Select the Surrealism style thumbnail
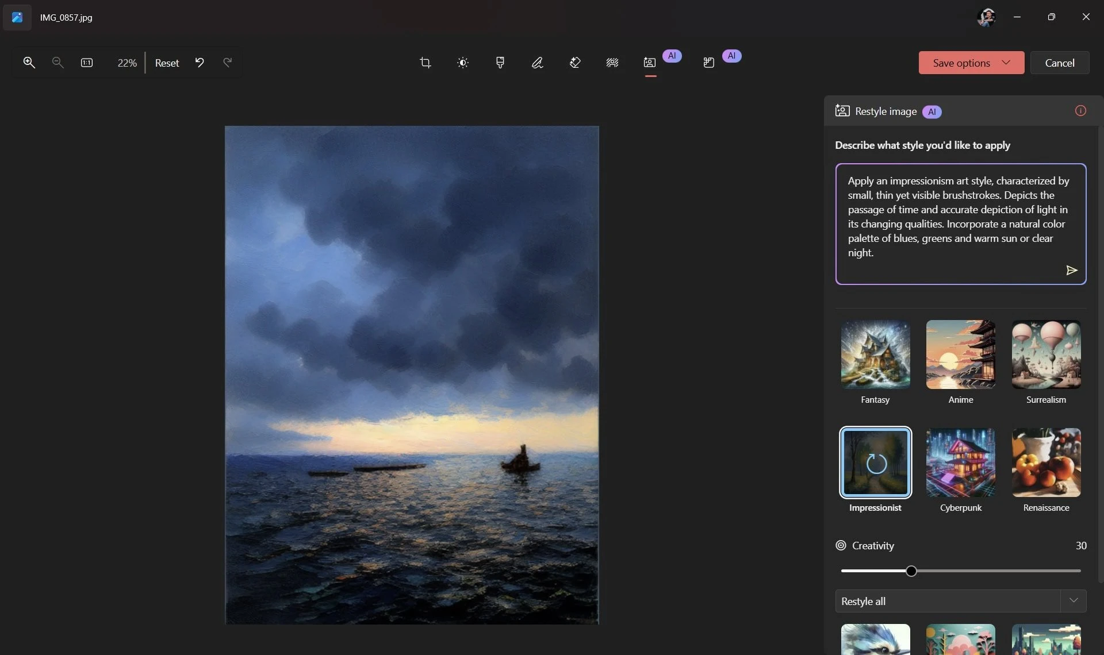Image resolution: width=1104 pixels, height=655 pixels. (1046, 355)
